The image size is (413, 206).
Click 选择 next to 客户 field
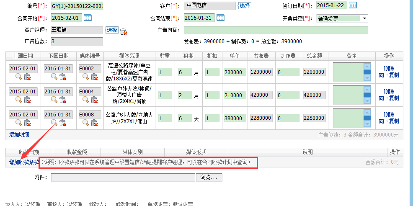click(x=245, y=5)
